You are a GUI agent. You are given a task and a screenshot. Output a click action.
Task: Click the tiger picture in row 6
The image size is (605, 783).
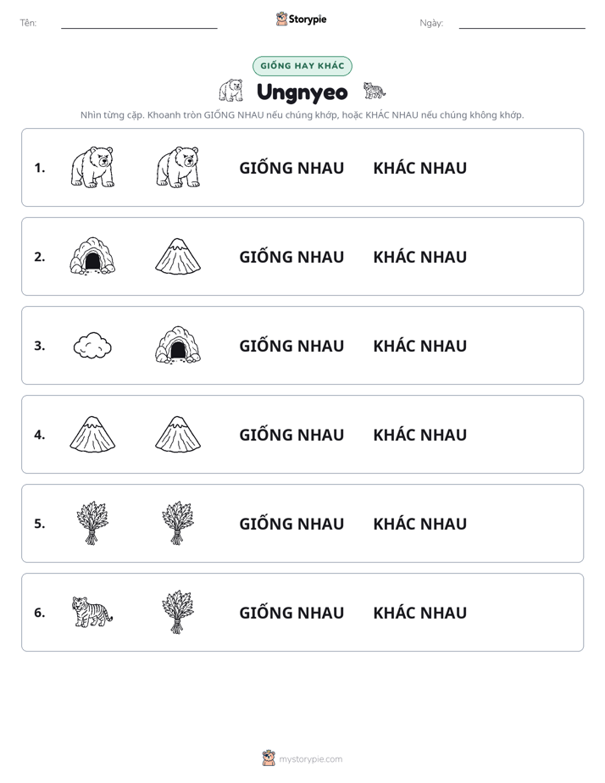point(92,612)
